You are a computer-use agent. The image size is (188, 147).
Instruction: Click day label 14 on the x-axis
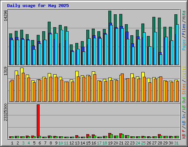tap(83, 143)
